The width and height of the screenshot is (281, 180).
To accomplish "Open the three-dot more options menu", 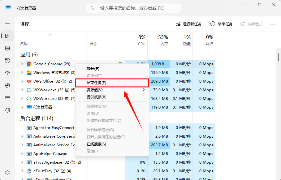I will click(273, 24).
